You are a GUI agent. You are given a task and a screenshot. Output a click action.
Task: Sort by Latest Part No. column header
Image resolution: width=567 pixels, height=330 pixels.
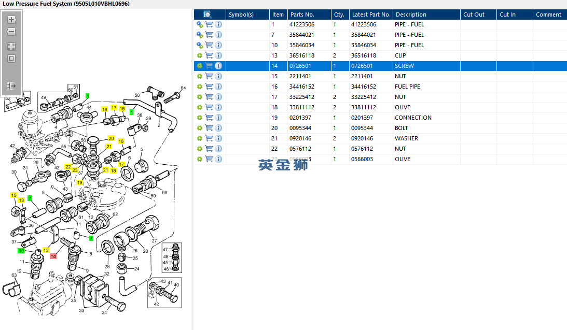click(x=371, y=15)
